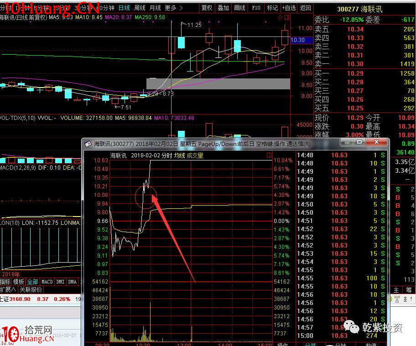This screenshot has width=416, height=346.
Task: Expand the 更多 periods chevron
Action: click(181, 8)
